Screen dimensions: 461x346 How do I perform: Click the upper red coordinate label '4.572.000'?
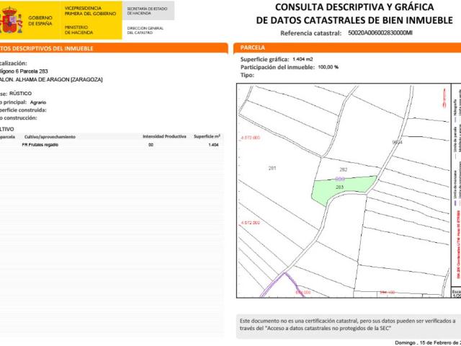[x=251, y=138]
